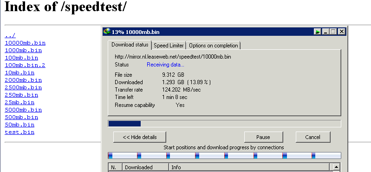Click the main download progress bar

click(x=224, y=124)
